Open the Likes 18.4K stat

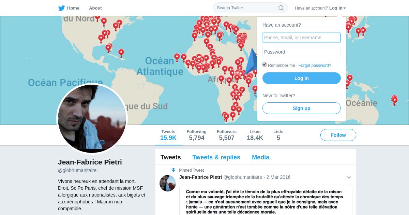pos(255,135)
